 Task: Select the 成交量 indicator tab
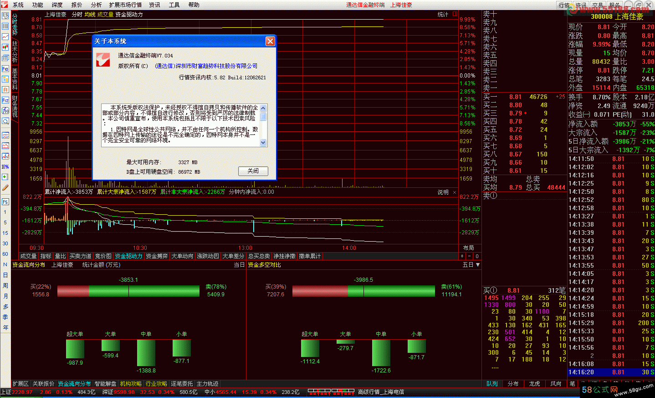tap(28, 256)
